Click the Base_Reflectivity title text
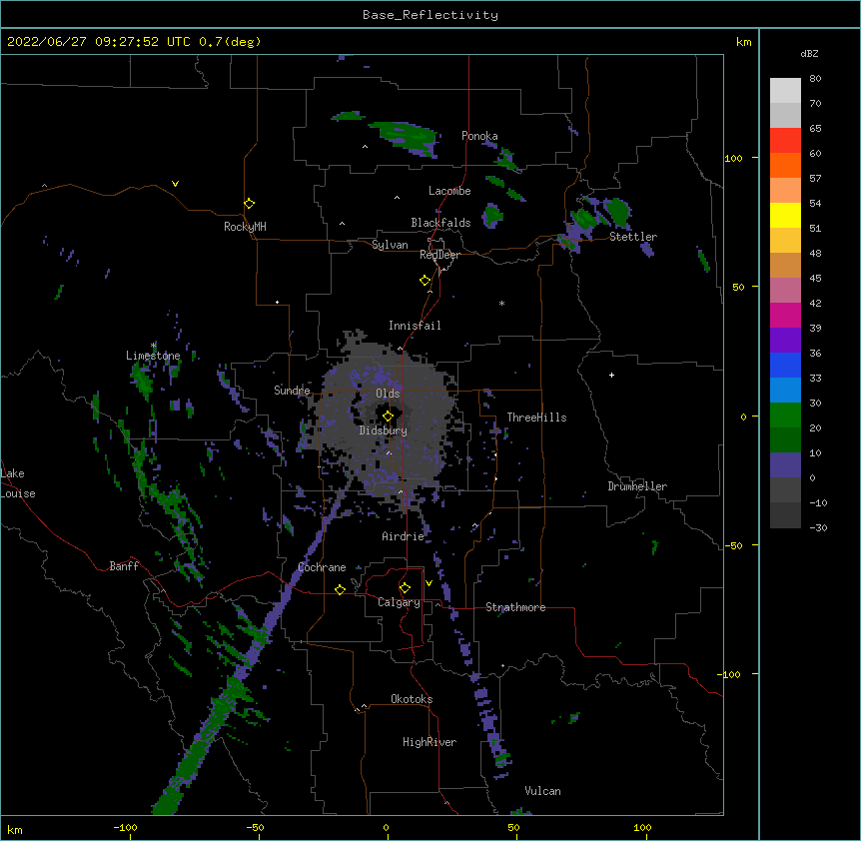The width and height of the screenshot is (861, 841). pos(430,15)
